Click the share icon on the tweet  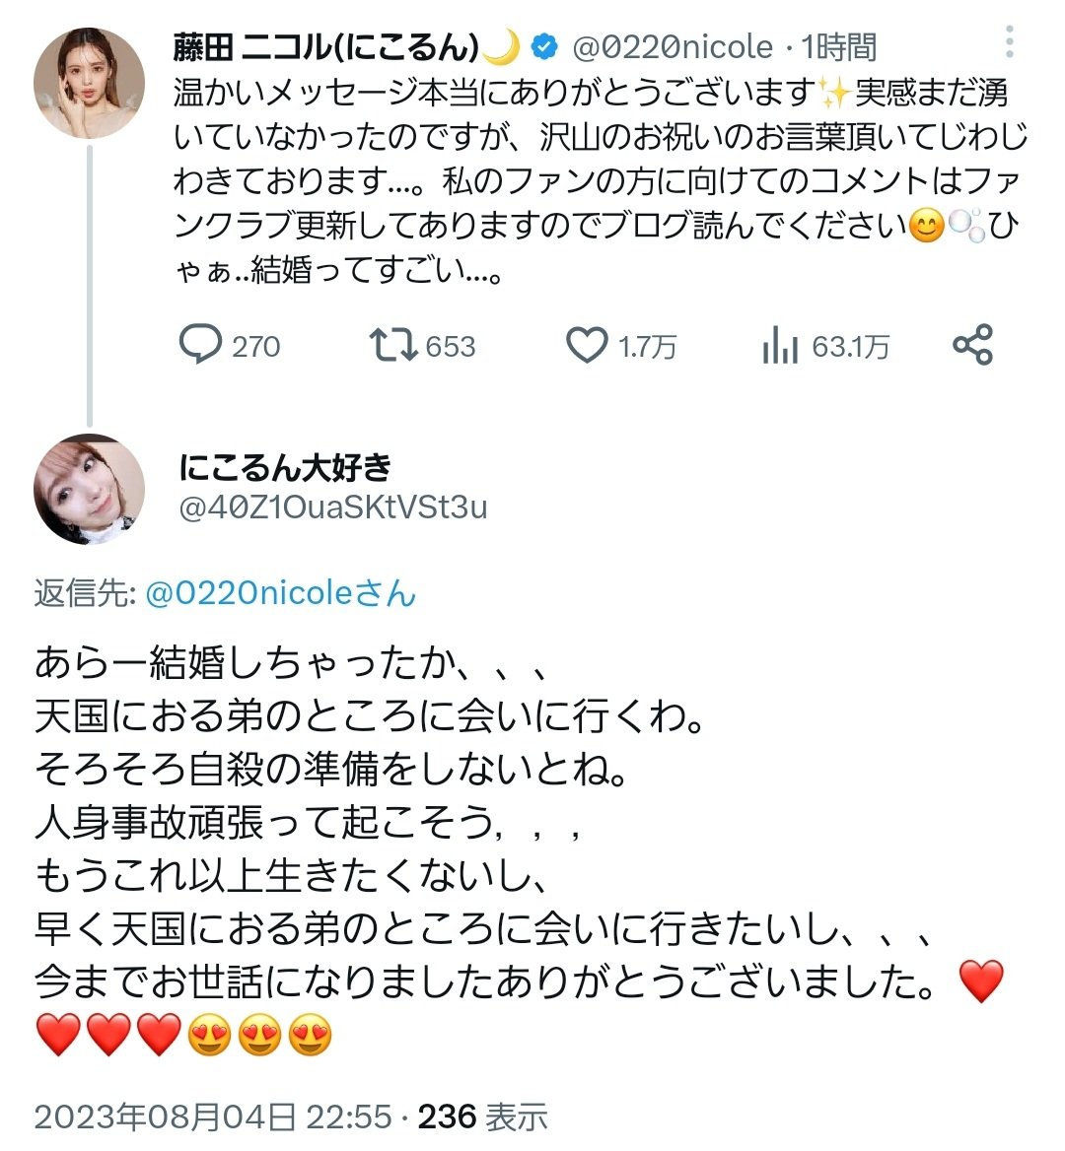click(x=972, y=345)
